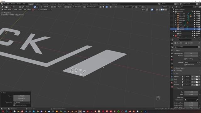Click the Blender logo menu icon
The image size is (201, 113).
pyautogui.click(x=2, y=4)
